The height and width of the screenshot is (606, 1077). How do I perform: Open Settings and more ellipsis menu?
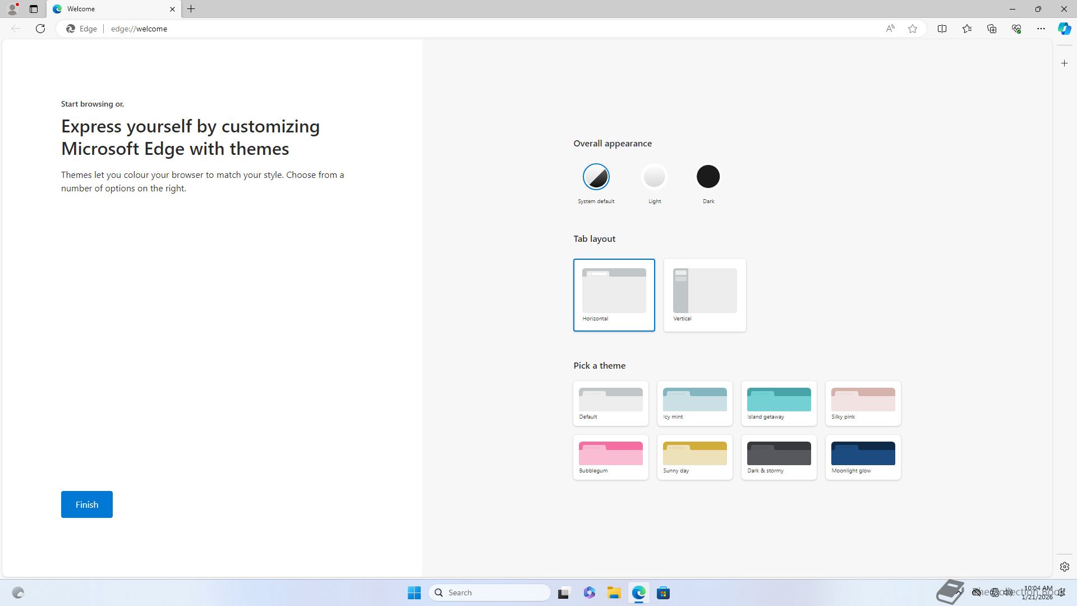coord(1041,29)
